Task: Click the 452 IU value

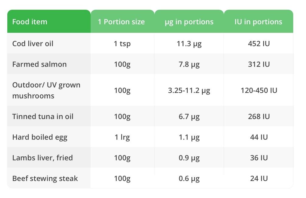Action: tap(259, 43)
